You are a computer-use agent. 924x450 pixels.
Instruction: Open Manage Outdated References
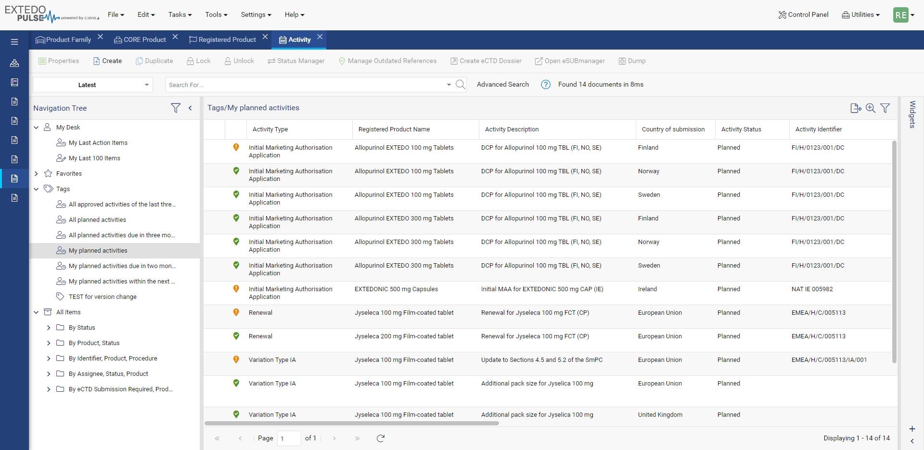(x=387, y=61)
